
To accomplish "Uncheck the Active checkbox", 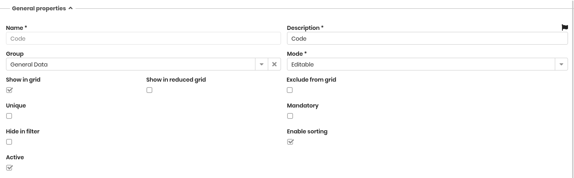I will (x=9, y=168).
